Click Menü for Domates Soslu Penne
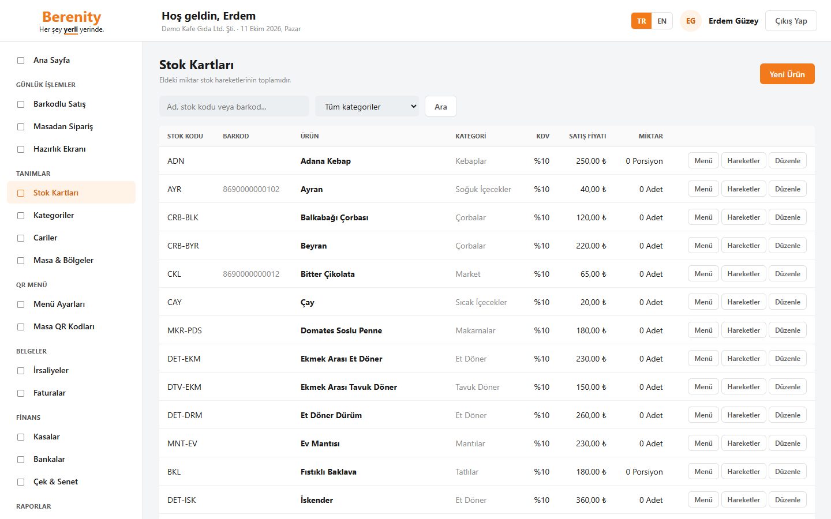 coord(703,330)
